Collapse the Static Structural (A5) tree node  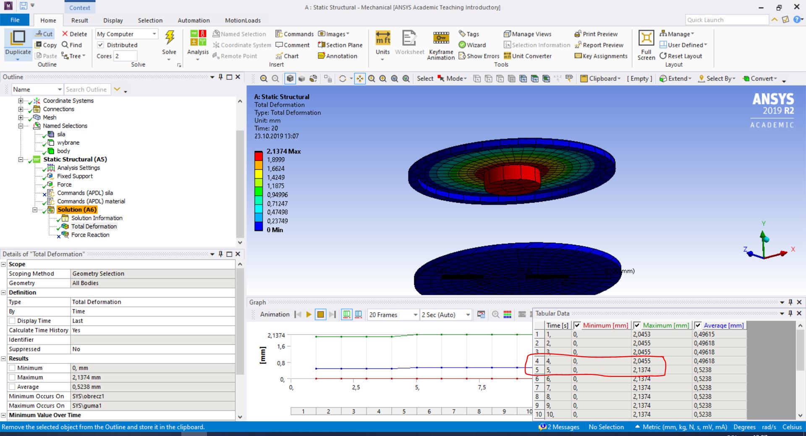point(21,159)
